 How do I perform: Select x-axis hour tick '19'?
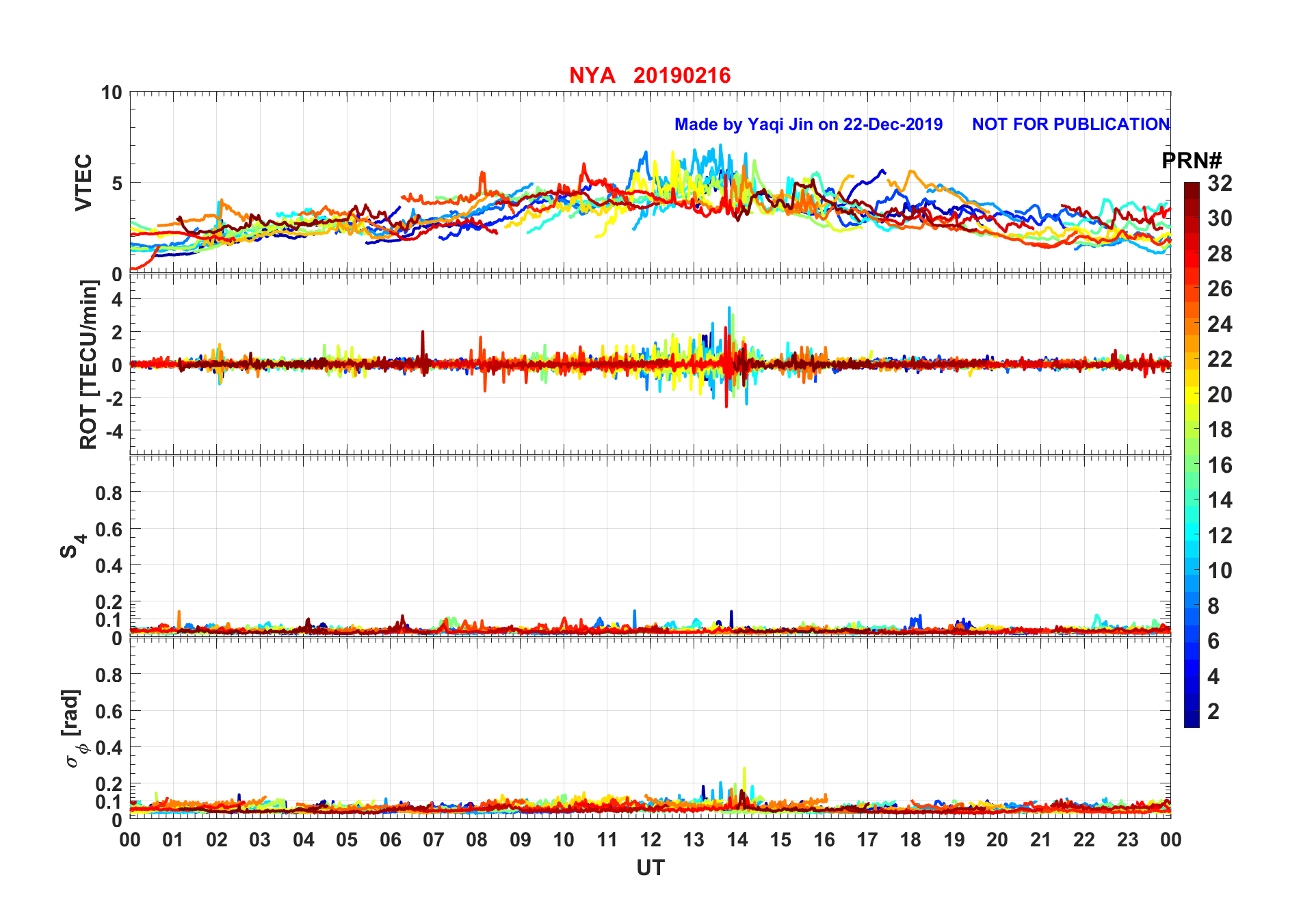tap(954, 840)
